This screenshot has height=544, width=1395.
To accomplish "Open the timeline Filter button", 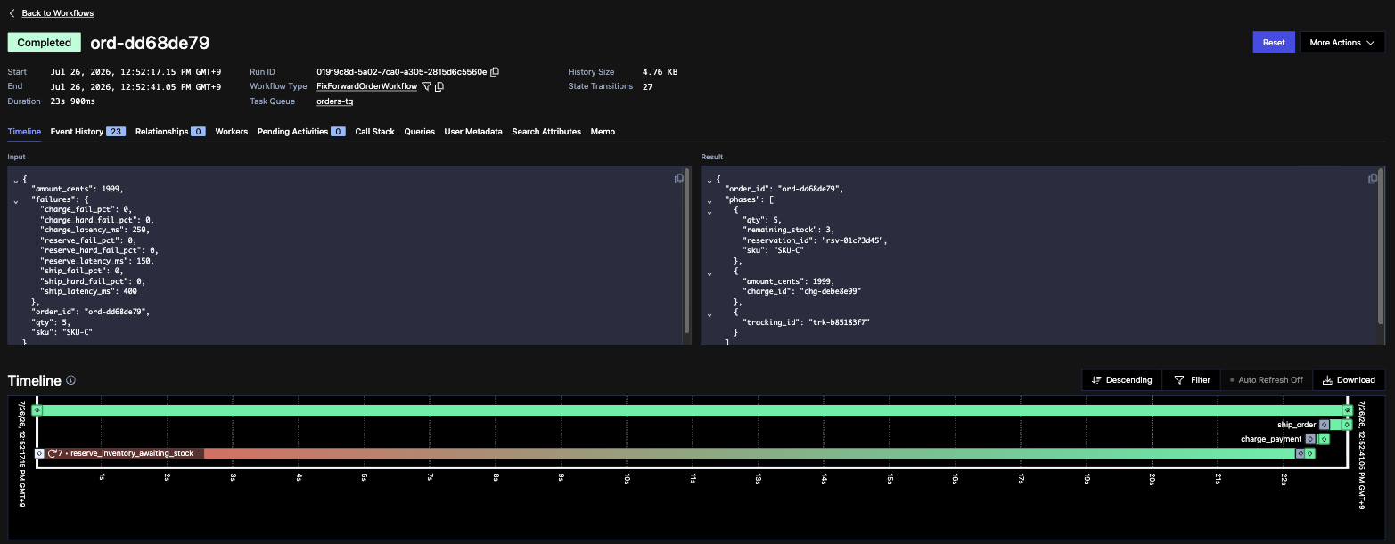I will click(x=1192, y=379).
